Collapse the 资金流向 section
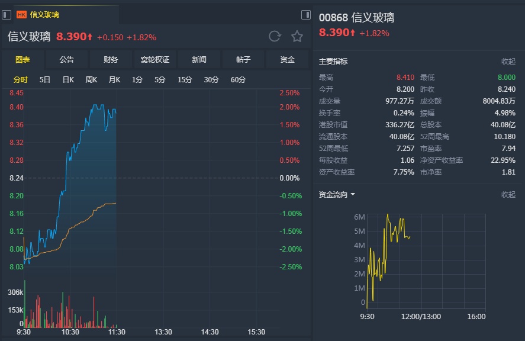The image size is (525, 341). click(508, 195)
